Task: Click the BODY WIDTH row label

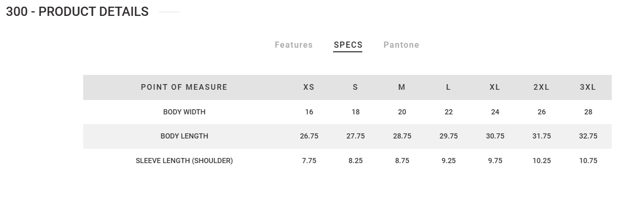Action: tap(184, 112)
